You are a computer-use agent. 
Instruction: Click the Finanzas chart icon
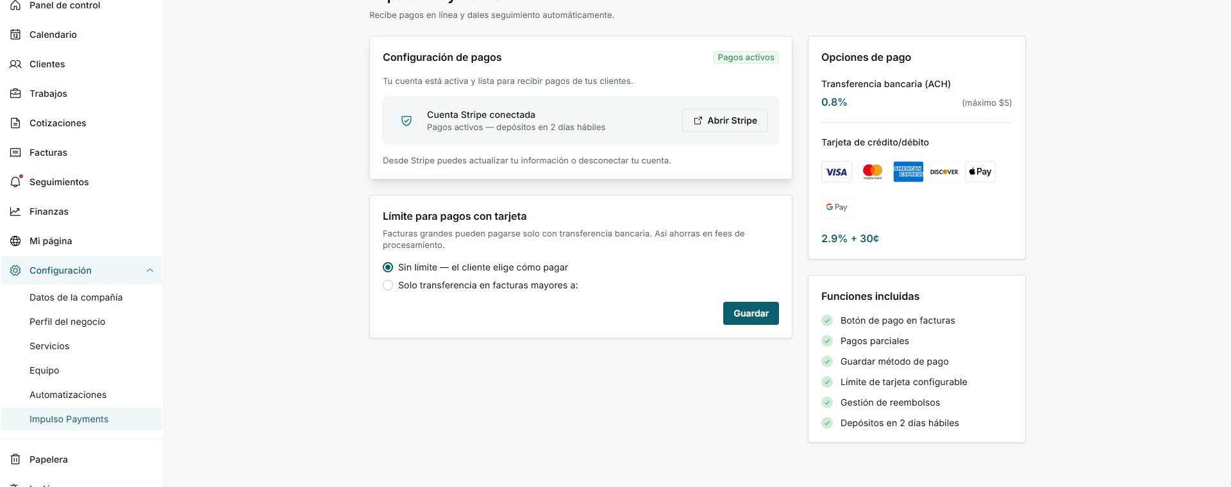[15, 211]
